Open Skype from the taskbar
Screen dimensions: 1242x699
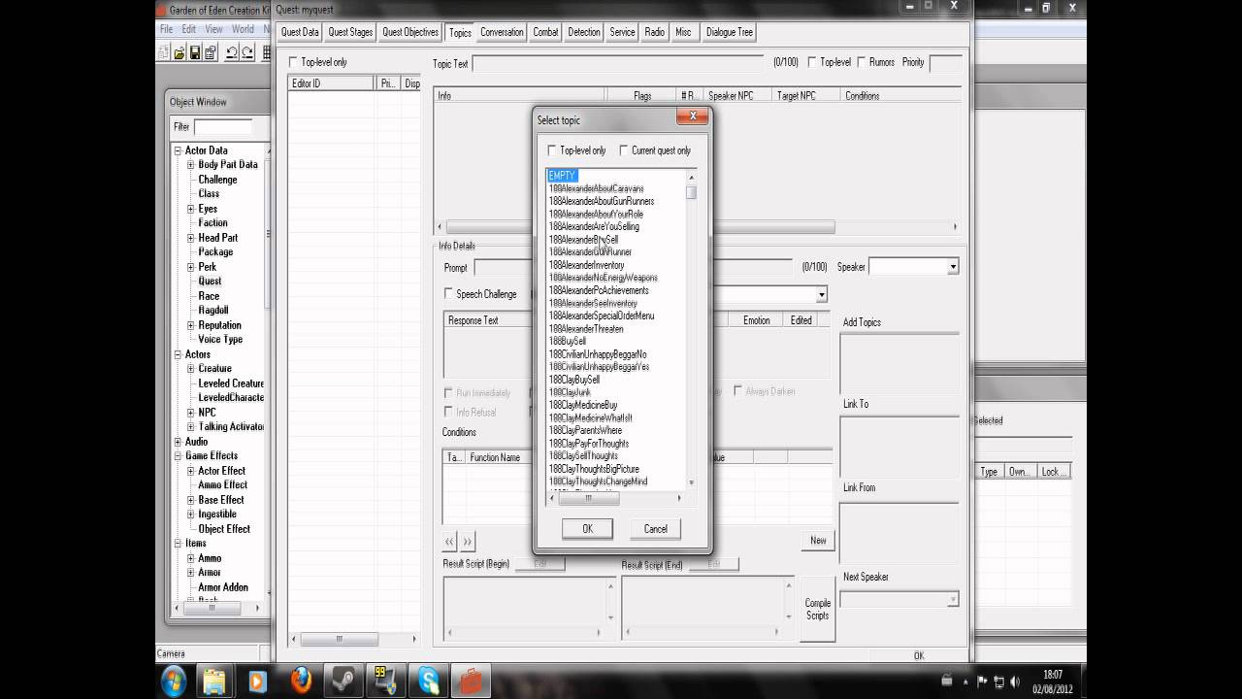pyautogui.click(x=428, y=681)
